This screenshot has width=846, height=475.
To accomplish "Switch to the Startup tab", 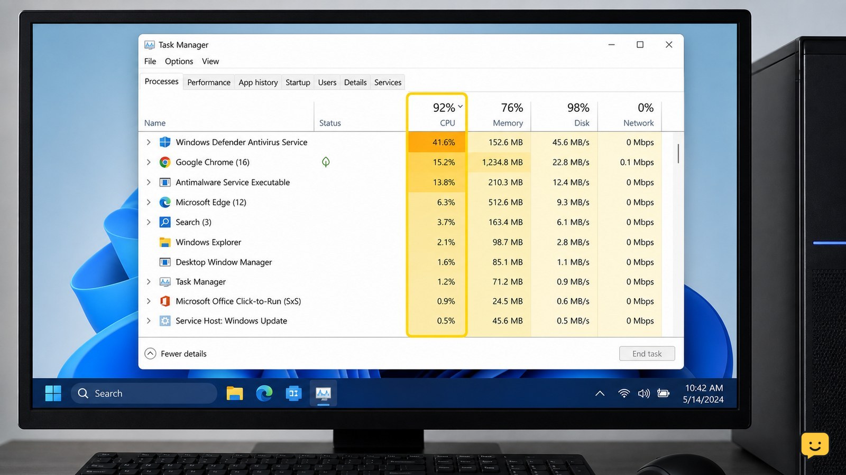I will [x=298, y=82].
